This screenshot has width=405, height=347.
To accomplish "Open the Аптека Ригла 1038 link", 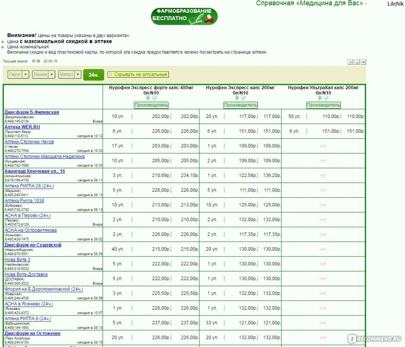I will 24,200.
